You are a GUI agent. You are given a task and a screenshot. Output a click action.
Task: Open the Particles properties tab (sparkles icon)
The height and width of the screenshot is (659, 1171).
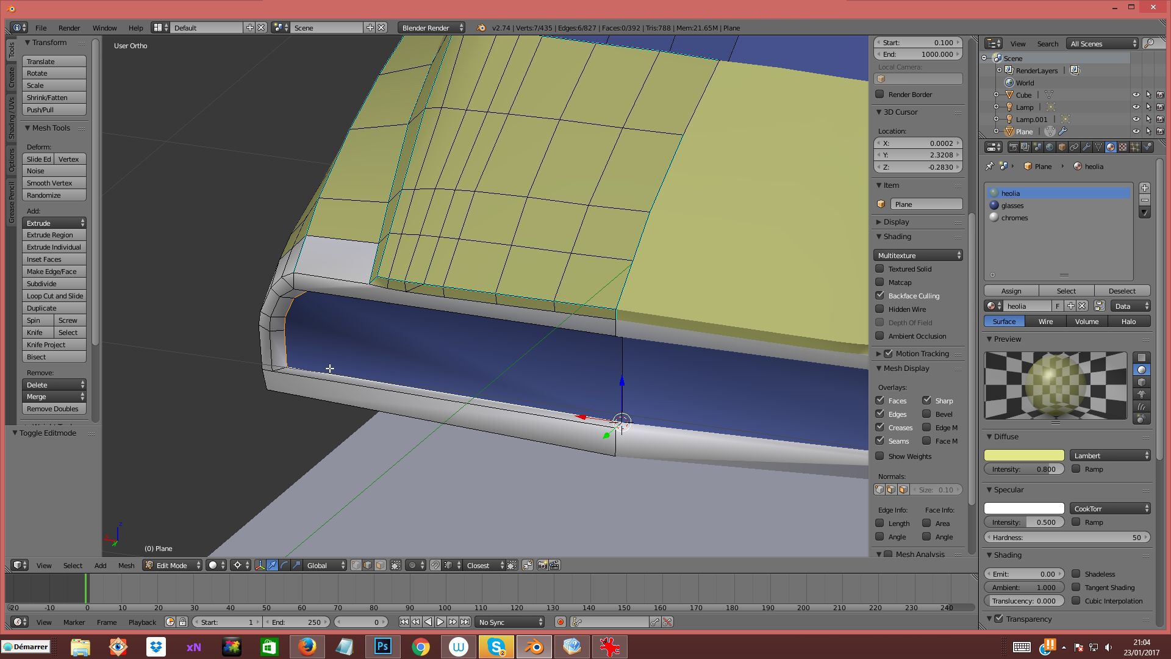click(x=1135, y=147)
